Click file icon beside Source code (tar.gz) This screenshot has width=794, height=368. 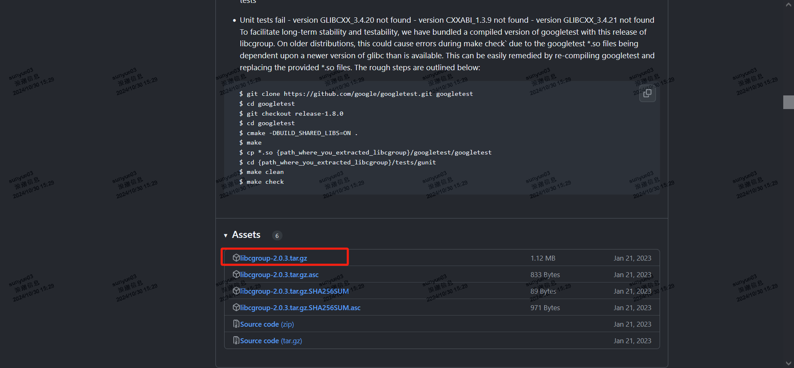pos(236,340)
